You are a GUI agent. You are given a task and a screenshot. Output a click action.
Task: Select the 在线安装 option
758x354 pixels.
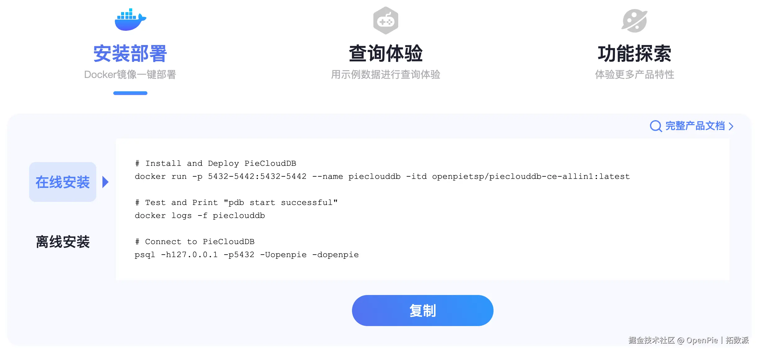[x=63, y=182]
